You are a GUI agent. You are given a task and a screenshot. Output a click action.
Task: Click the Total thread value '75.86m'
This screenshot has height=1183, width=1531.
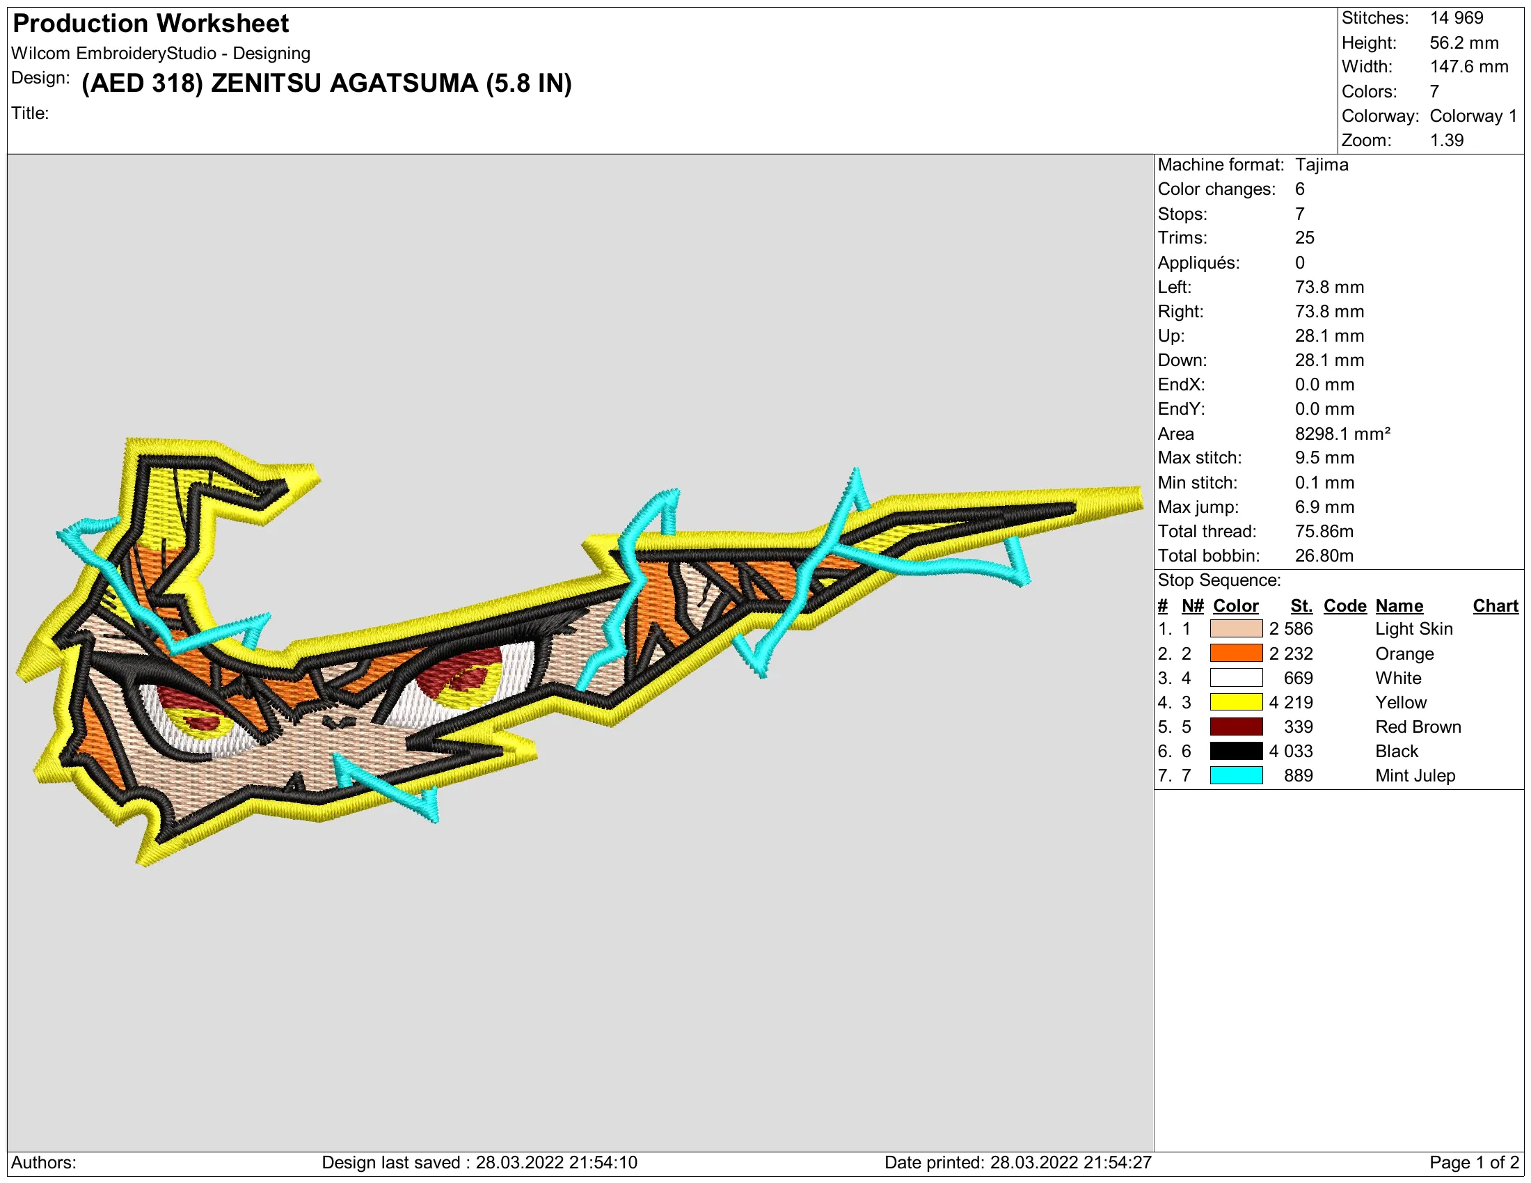pyautogui.click(x=1324, y=531)
